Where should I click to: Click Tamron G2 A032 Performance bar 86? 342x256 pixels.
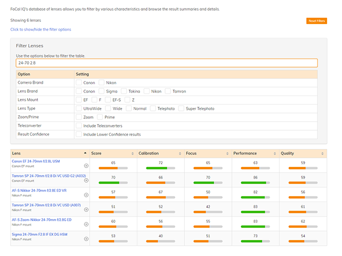(x=255, y=182)
